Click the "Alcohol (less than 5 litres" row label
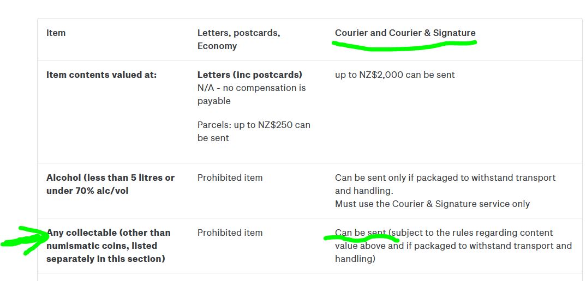The image size is (586, 281). (x=110, y=178)
